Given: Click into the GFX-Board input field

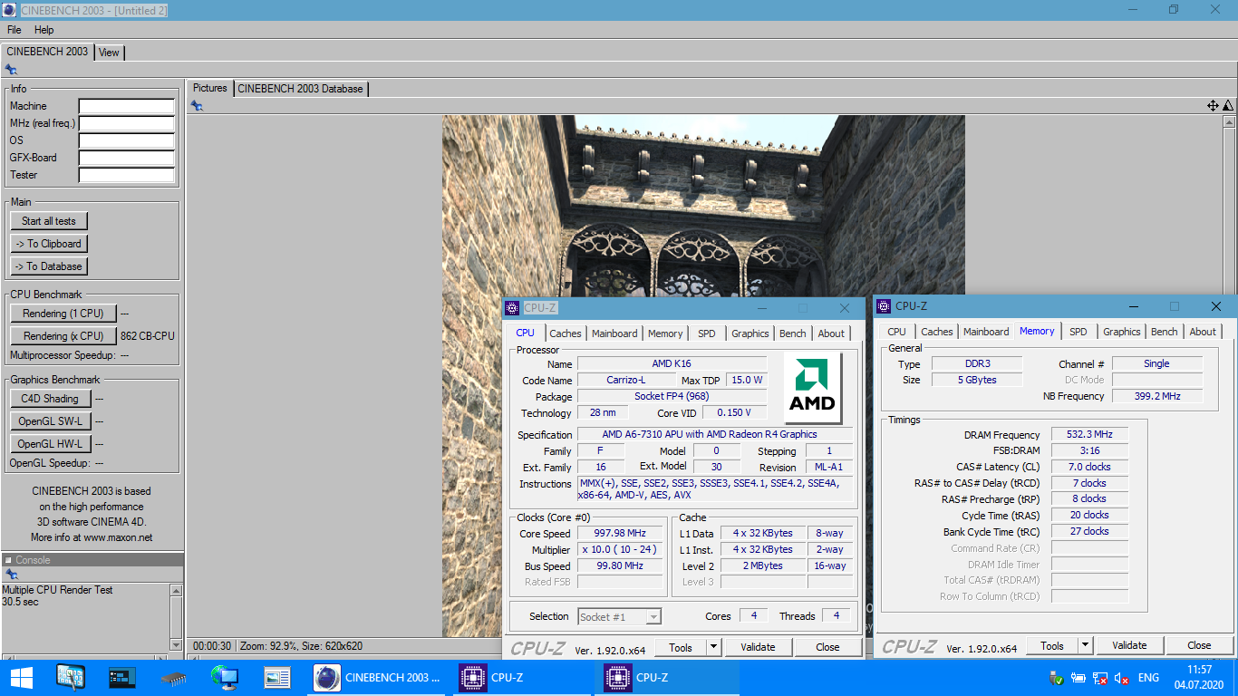Looking at the screenshot, I should click(x=126, y=159).
